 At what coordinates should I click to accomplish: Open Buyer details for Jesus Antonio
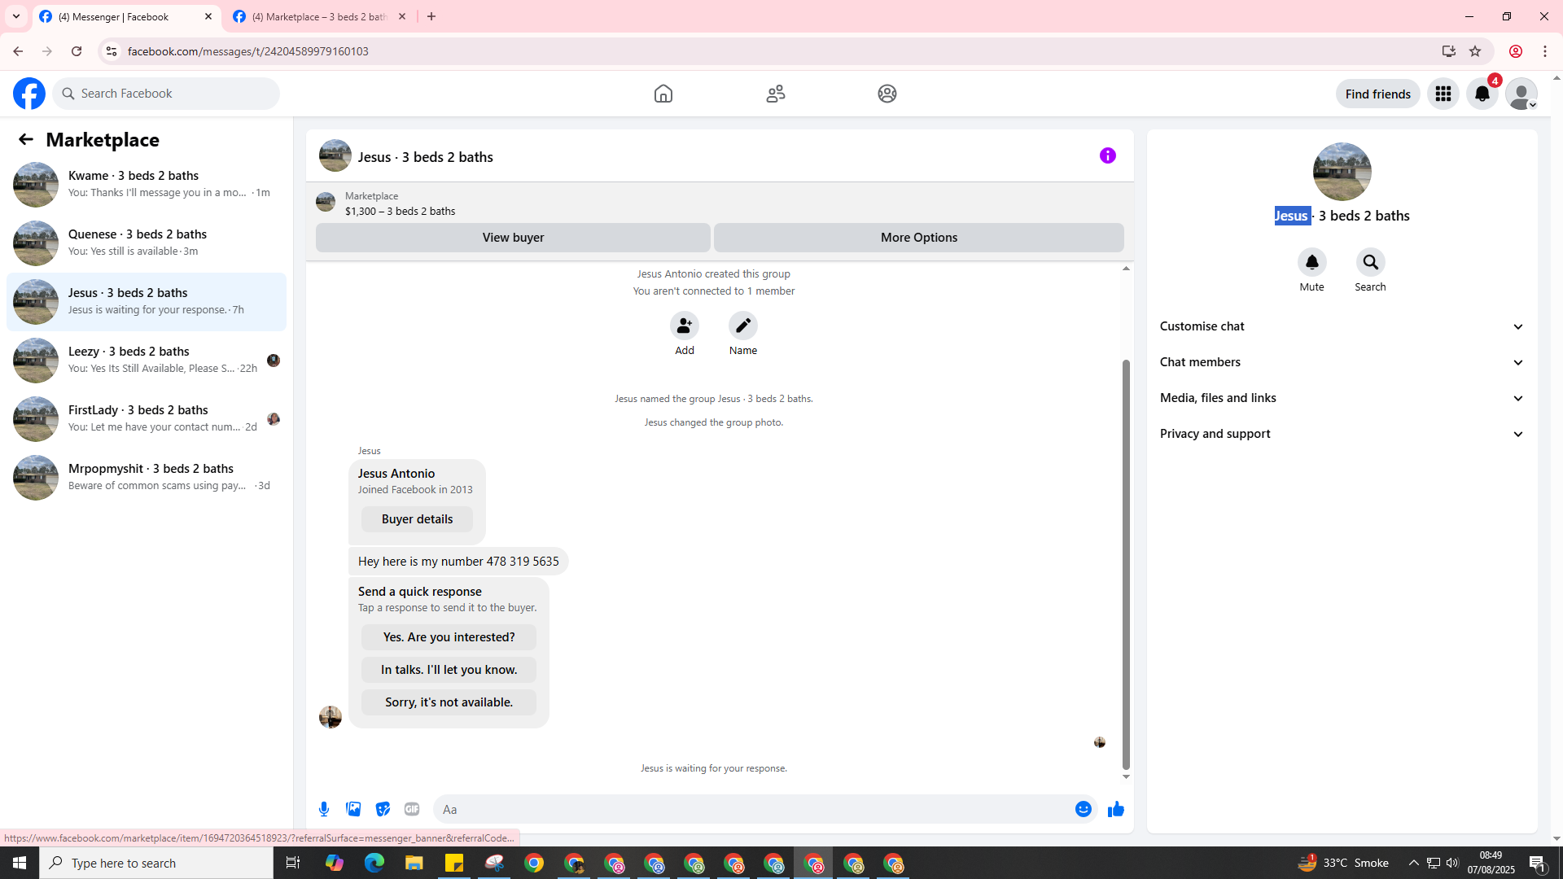pos(417,519)
